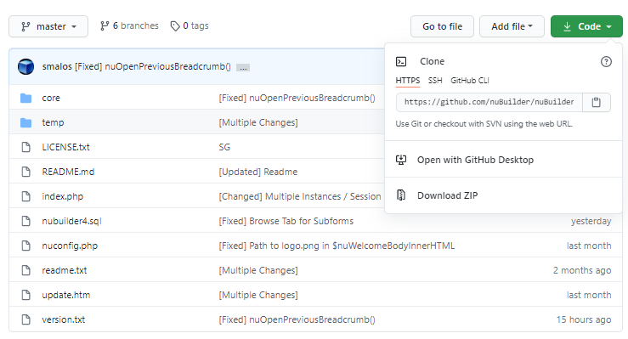Select the HTTPS clone tab
This screenshot has width=628, height=339.
pyautogui.click(x=408, y=81)
